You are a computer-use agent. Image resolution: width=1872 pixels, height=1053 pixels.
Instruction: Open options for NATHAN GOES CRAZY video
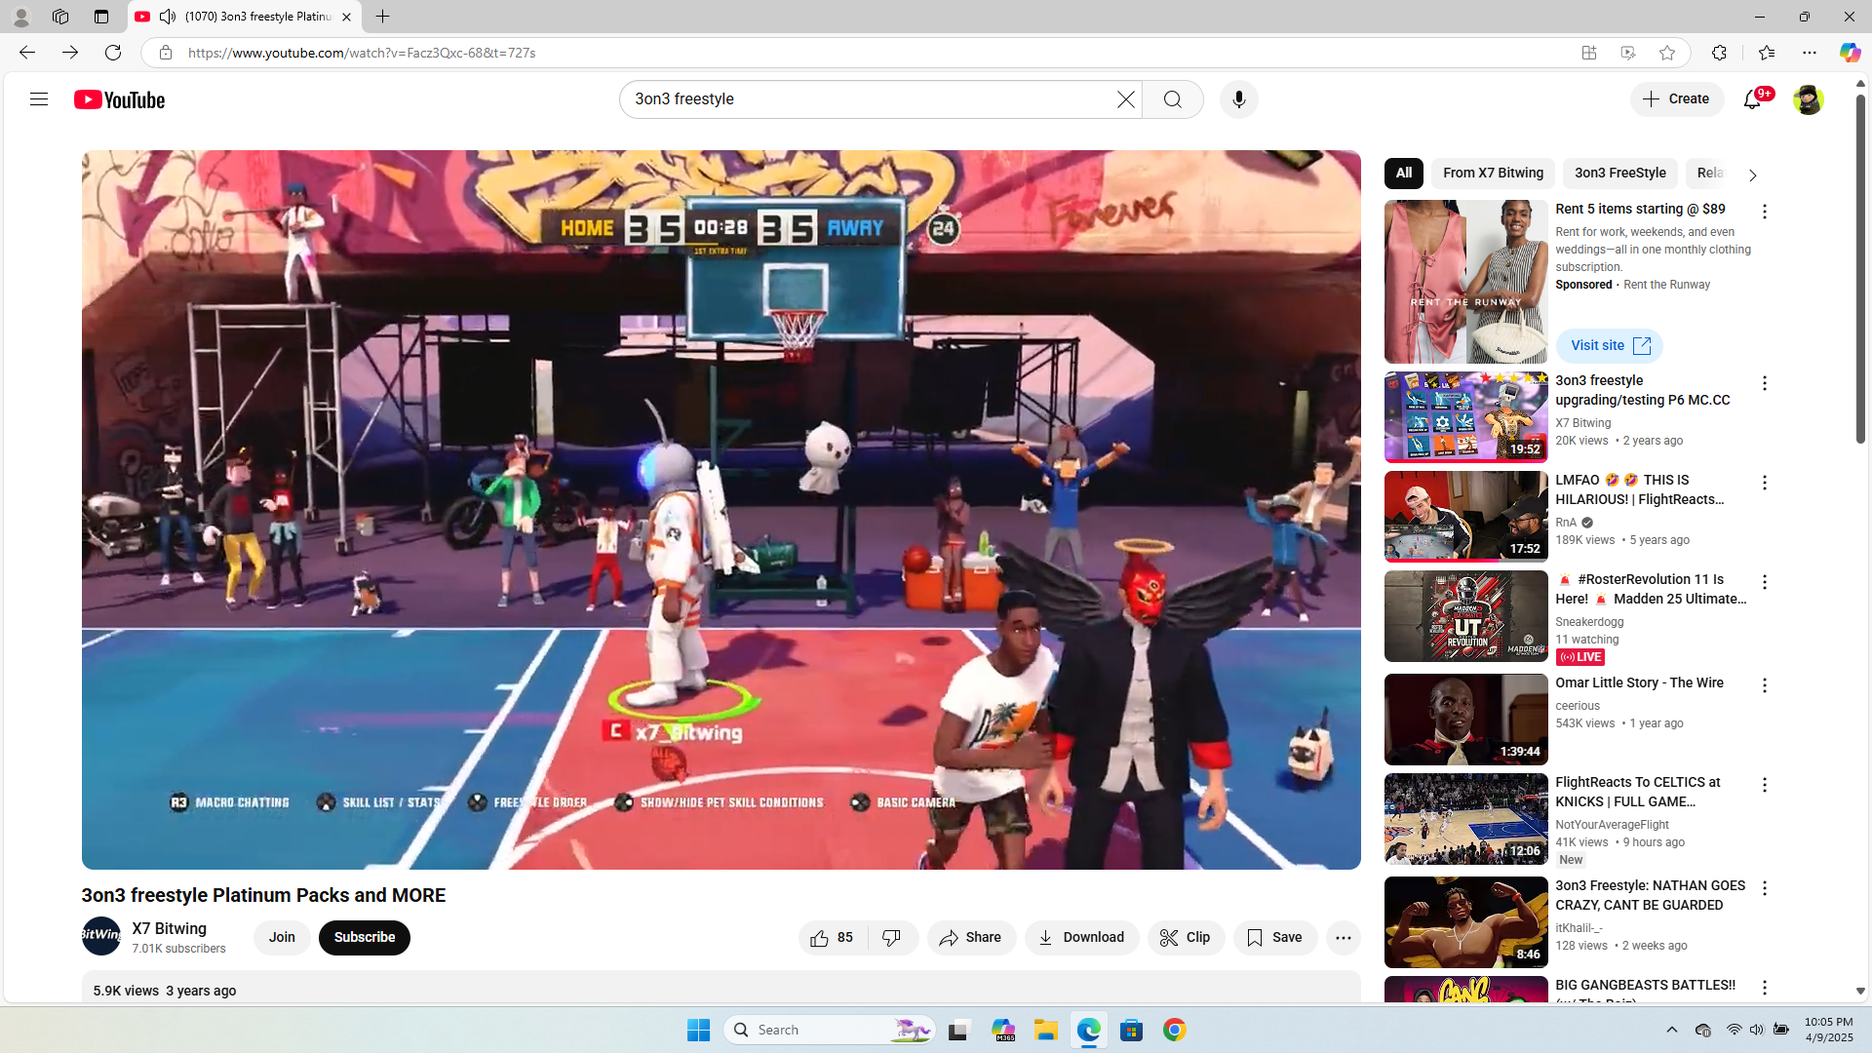click(x=1764, y=888)
